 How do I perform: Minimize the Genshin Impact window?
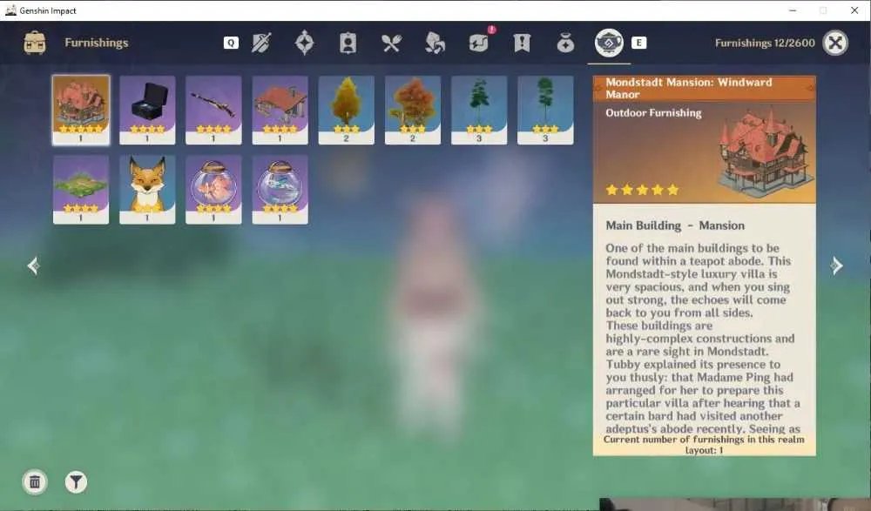[x=793, y=10]
